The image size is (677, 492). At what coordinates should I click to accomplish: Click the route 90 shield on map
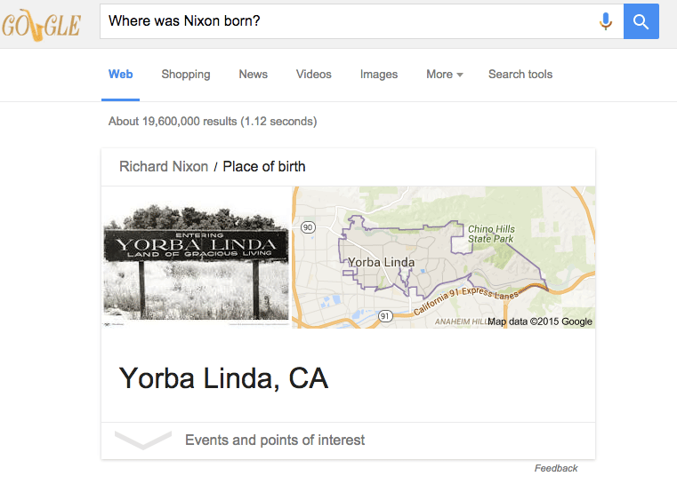308,227
